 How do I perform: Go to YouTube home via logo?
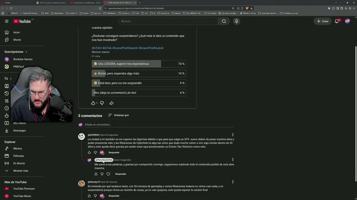coord(22,21)
